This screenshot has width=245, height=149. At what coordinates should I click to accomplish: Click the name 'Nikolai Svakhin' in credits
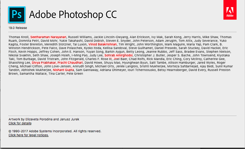(20, 55)
